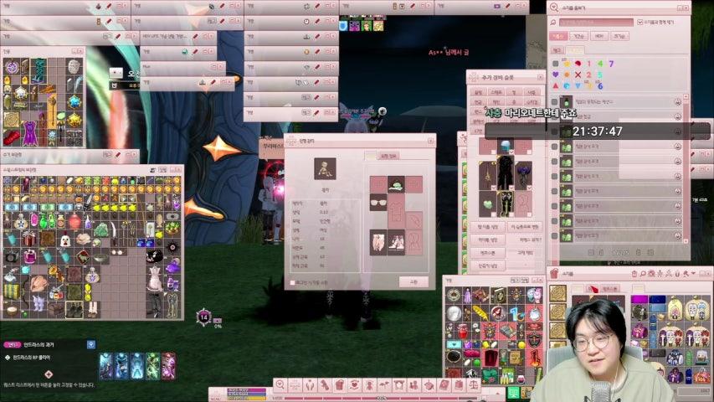Toggle the checkbox at bottom of doll window

[x=292, y=282]
